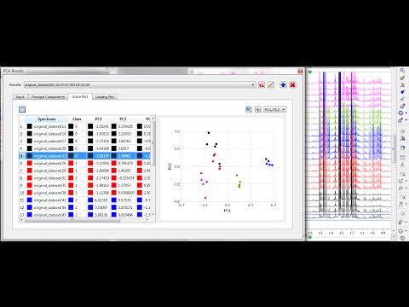
Task: Click the table icon in right toolbar
Action: pos(402,158)
